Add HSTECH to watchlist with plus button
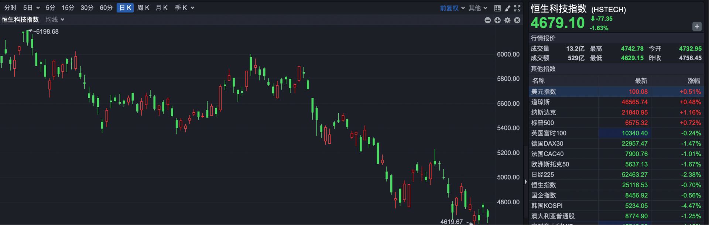The height and width of the screenshot is (225, 709). pyautogui.click(x=696, y=27)
